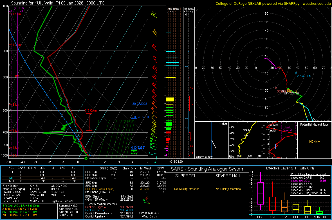The width and height of the screenshot is (332, 220).
Task: Click the Bunkers Right = storm motion line
Action: [109, 207]
